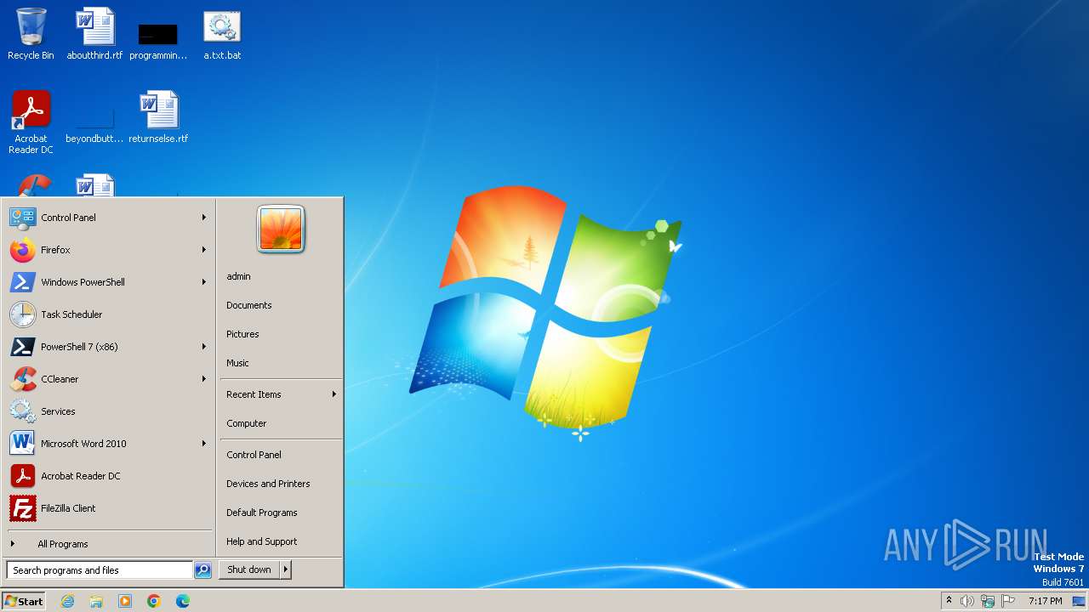Open Microsoft Edge from the taskbar
Image resolution: width=1089 pixels, height=612 pixels.
click(x=183, y=601)
